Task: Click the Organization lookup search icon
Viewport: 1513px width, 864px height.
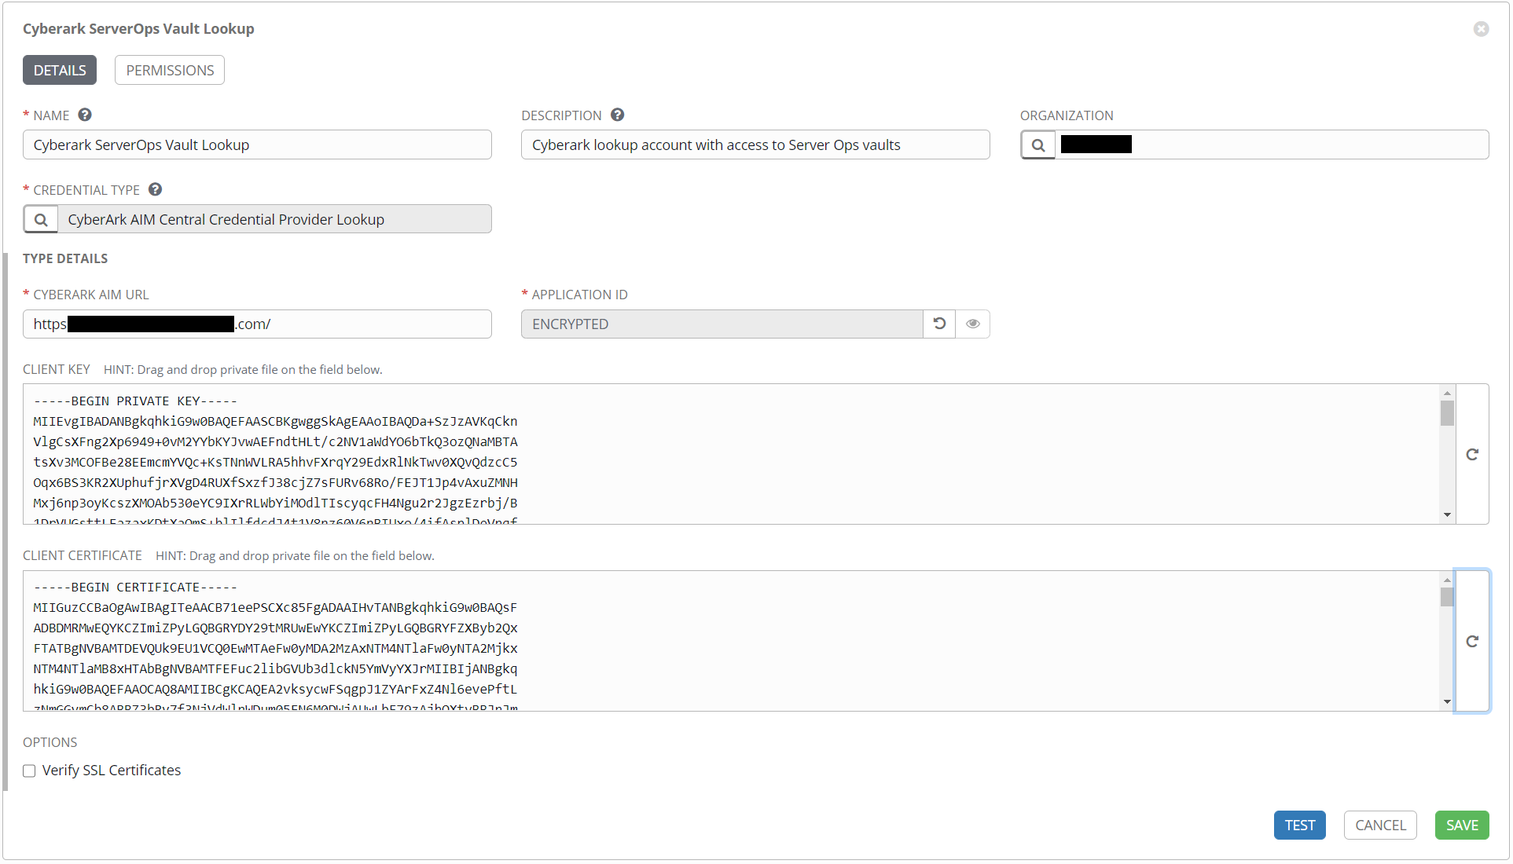Action: (1037, 145)
